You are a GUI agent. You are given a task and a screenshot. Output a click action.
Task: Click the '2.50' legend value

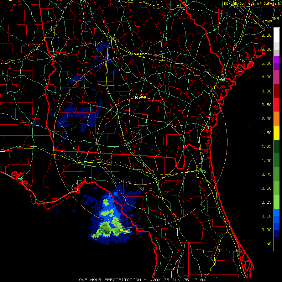click(267, 105)
